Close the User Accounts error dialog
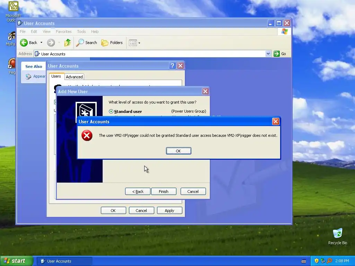Image resolution: width=355 pixels, height=266 pixels. coord(276,122)
